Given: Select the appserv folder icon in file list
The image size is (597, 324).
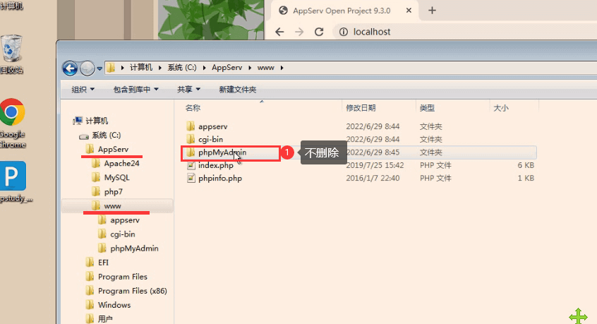Looking at the screenshot, I should pyautogui.click(x=191, y=126).
